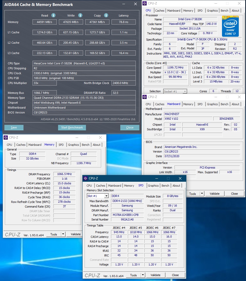Click Tools button in the Memory window
The width and height of the screenshot is (246, 281).
tap(54, 234)
